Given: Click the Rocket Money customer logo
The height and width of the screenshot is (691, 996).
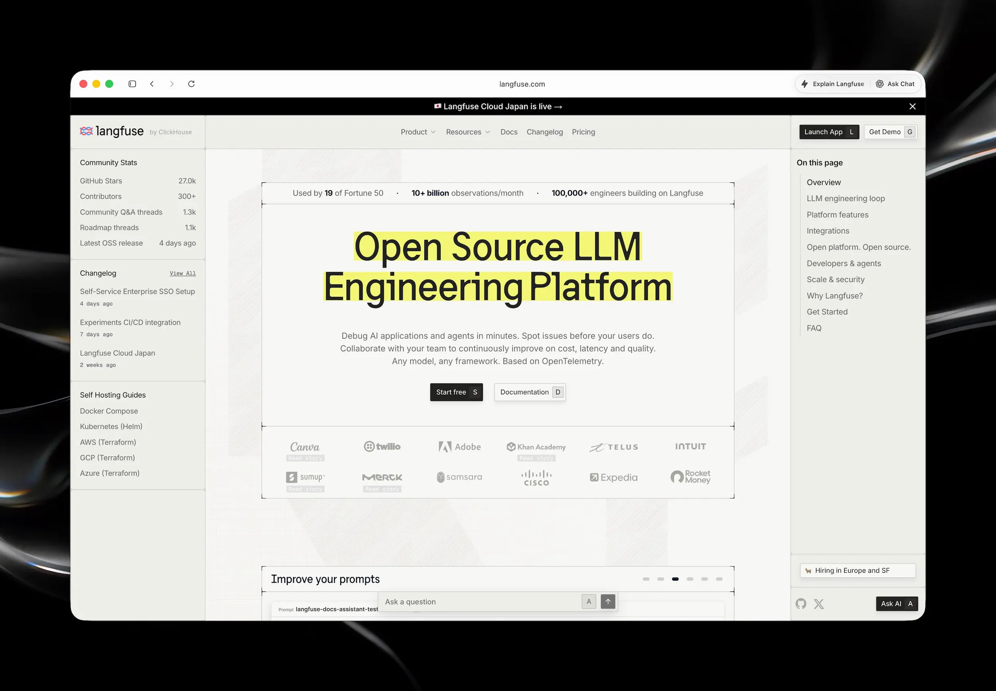Looking at the screenshot, I should [x=691, y=477].
